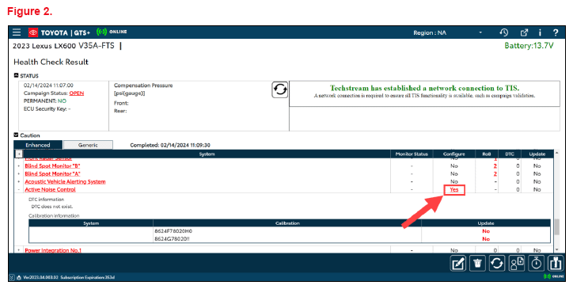573x289 pixels.
Task: Click the Completed 02/14/2024 11:09:30 timestamp
Action: click(170, 145)
